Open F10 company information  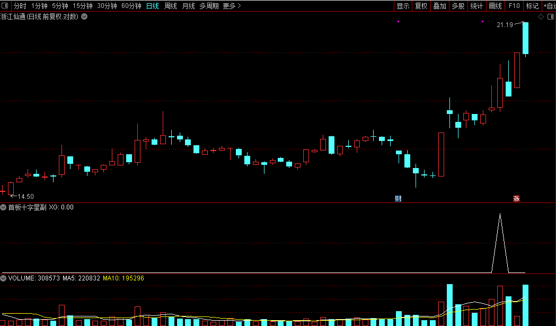coord(514,6)
